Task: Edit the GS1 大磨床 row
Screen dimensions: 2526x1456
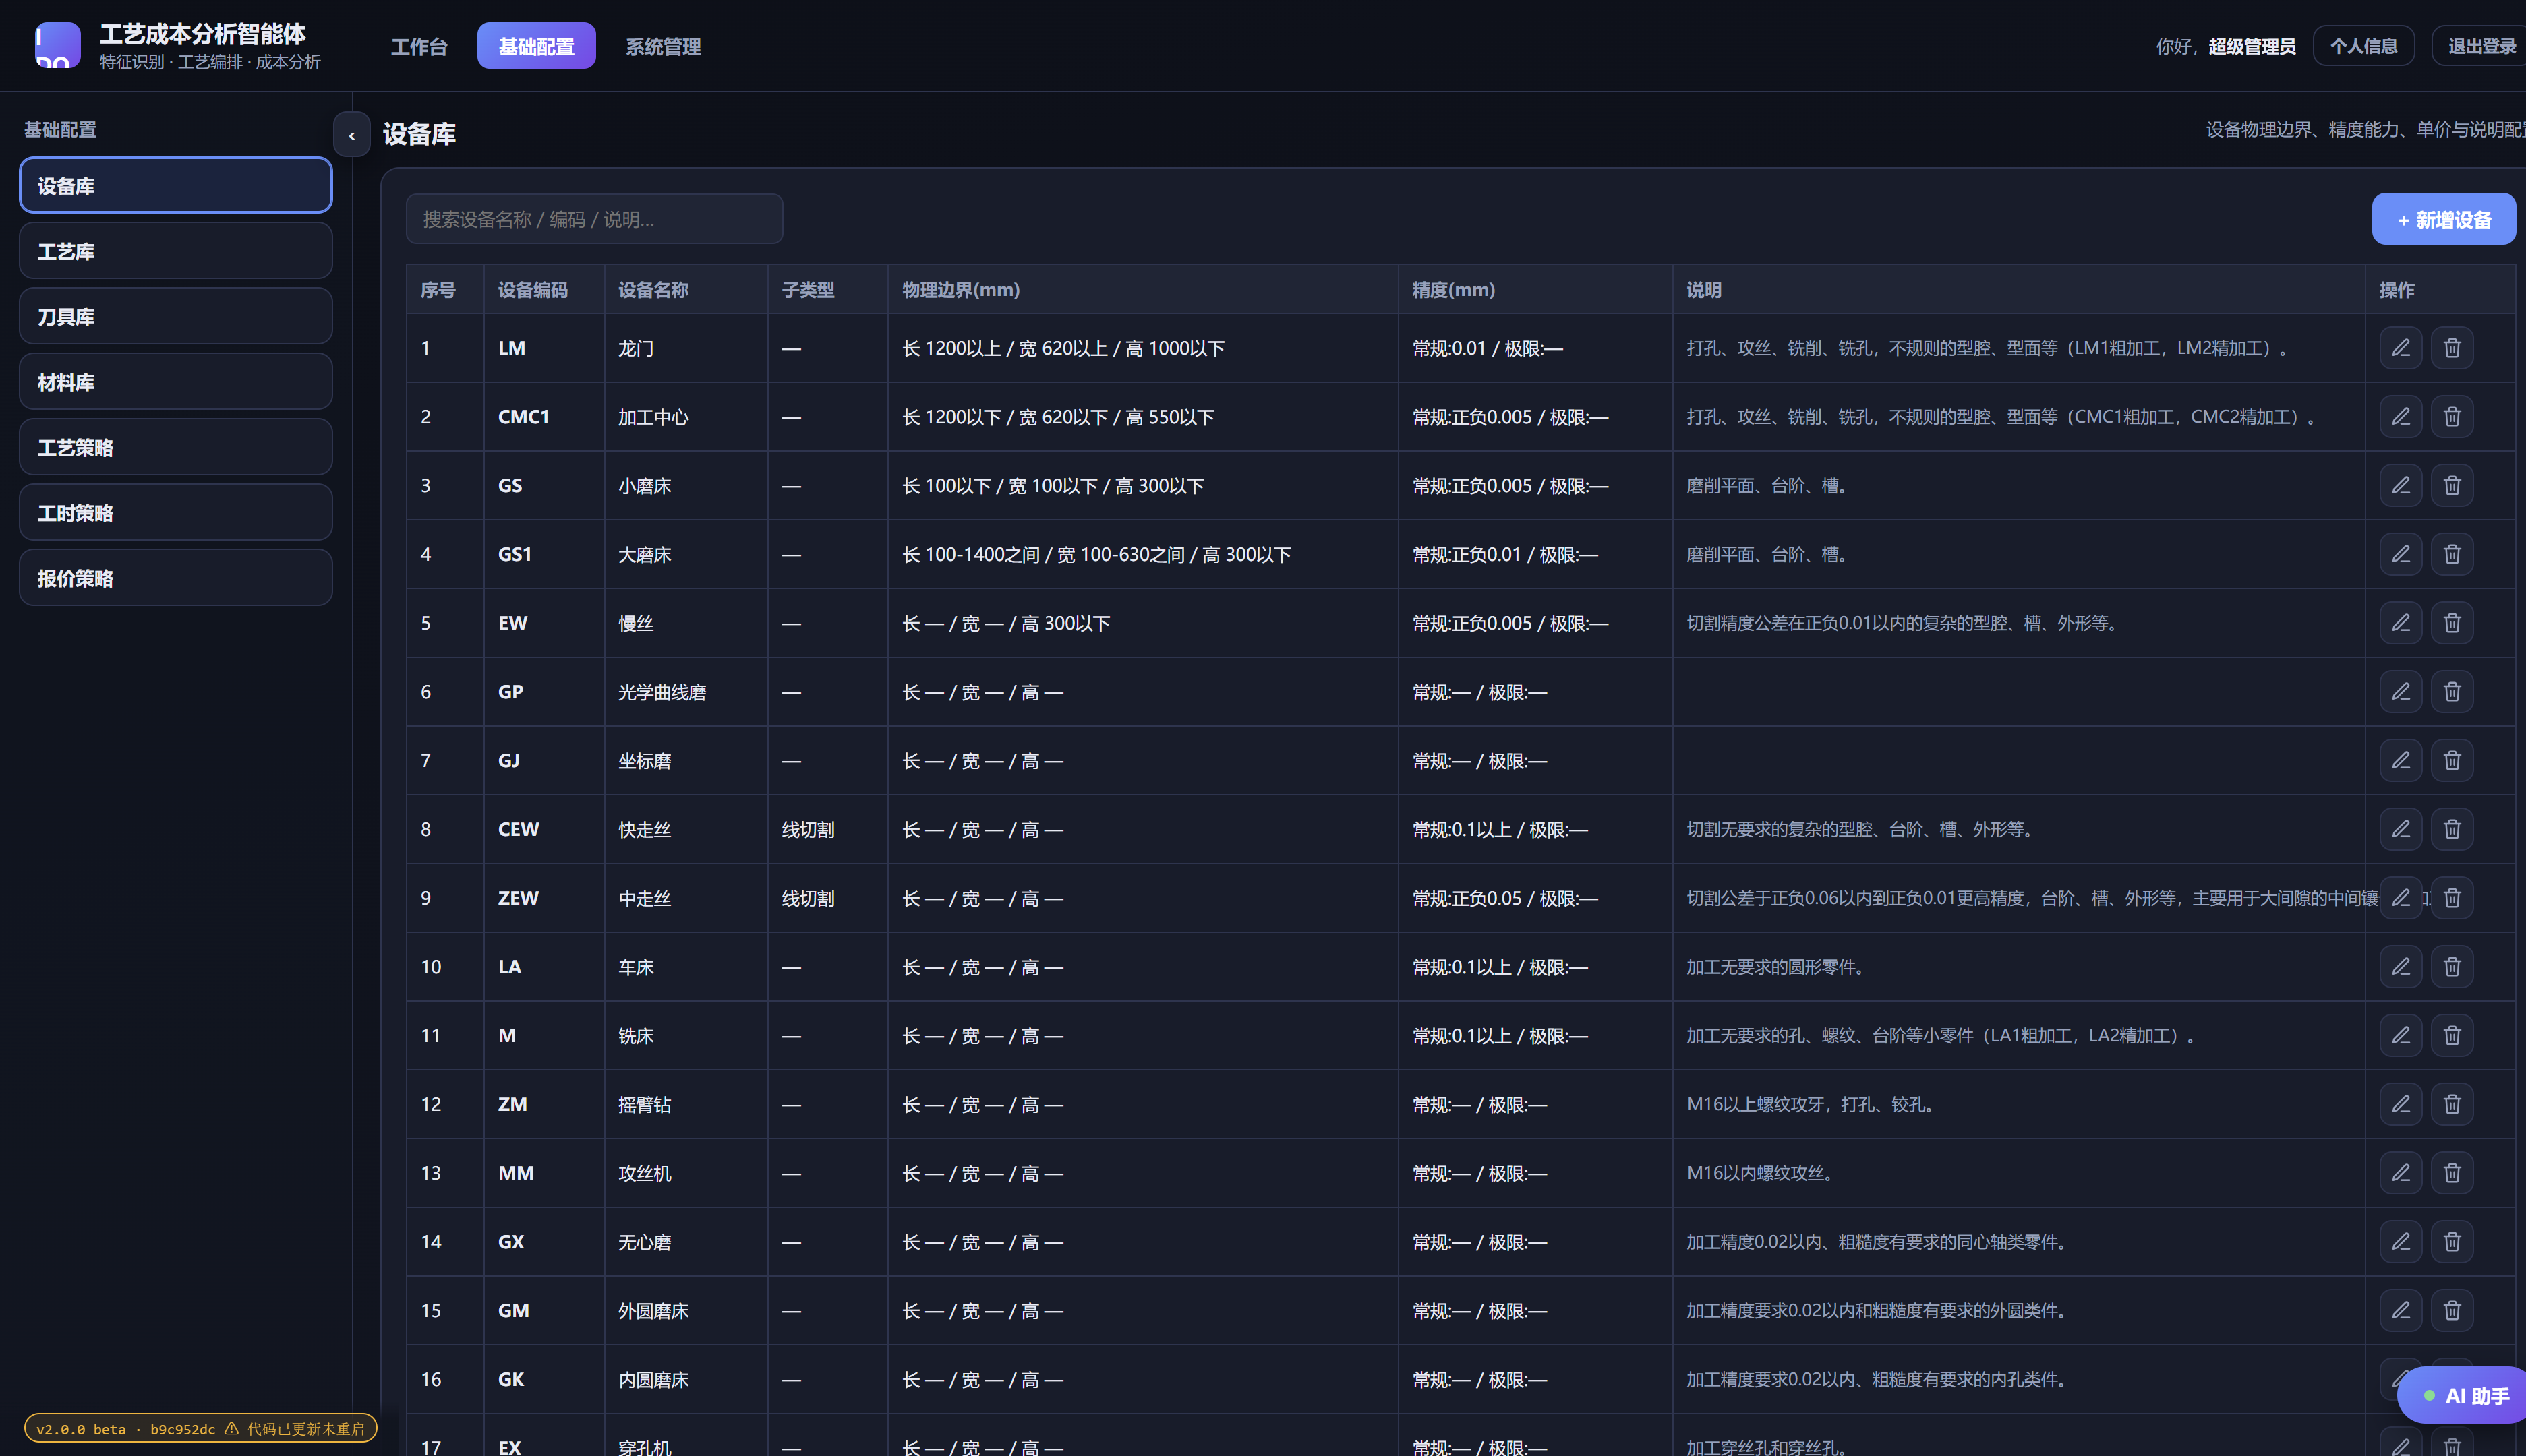Action: (2400, 554)
